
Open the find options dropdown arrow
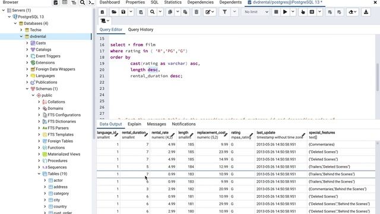(x=160, y=12)
